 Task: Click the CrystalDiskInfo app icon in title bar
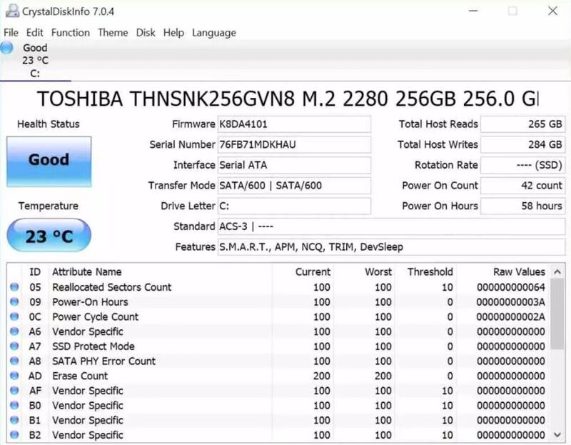[11, 11]
